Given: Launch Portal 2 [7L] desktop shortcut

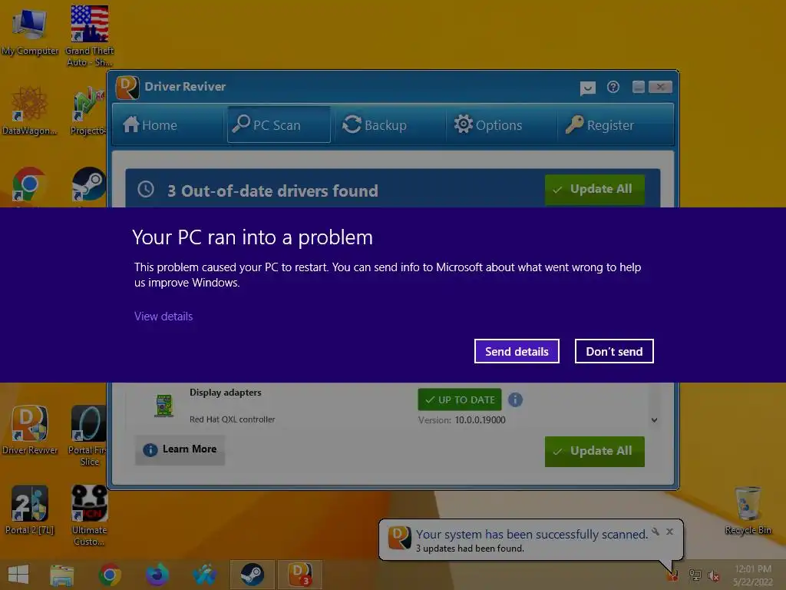Looking at the screenshot, I should click(x=30, y=510).
